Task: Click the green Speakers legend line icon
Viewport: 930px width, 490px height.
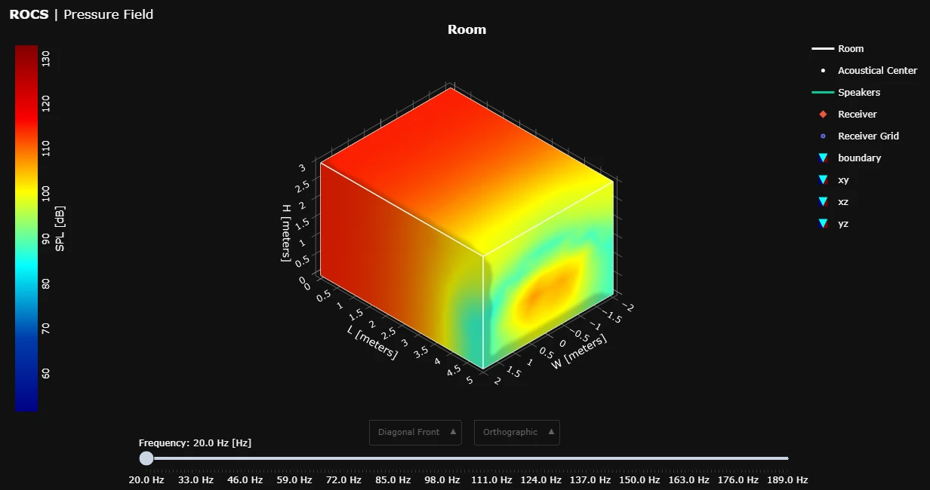Action: [x=823, y=93]
